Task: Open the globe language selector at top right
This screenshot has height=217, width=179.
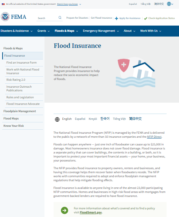Action: point(170,4)
